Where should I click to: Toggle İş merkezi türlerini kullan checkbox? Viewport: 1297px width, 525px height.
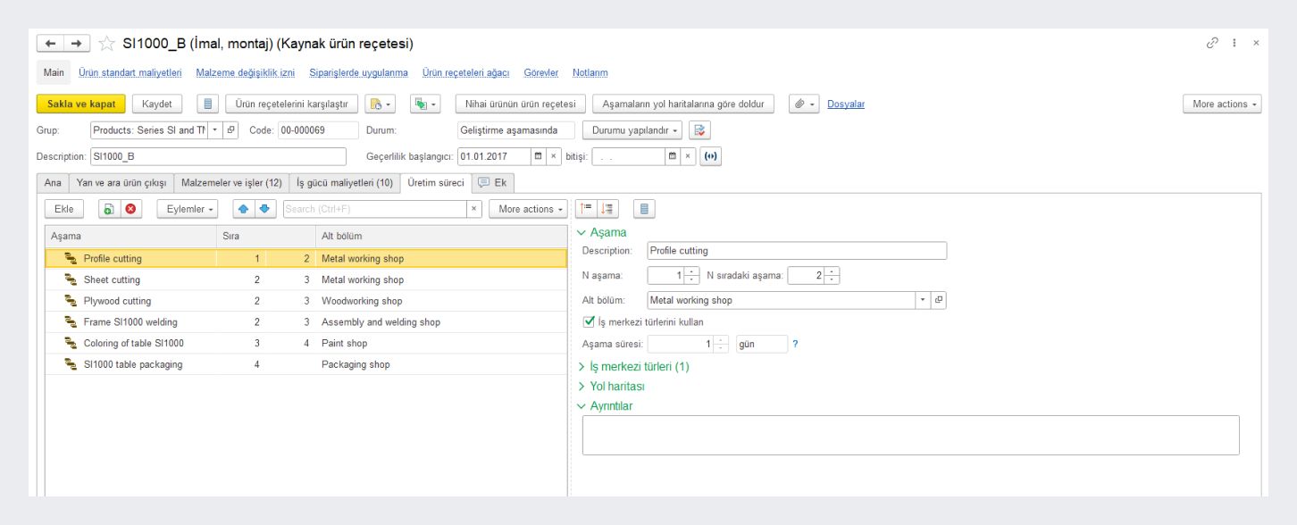coord(588,321)
